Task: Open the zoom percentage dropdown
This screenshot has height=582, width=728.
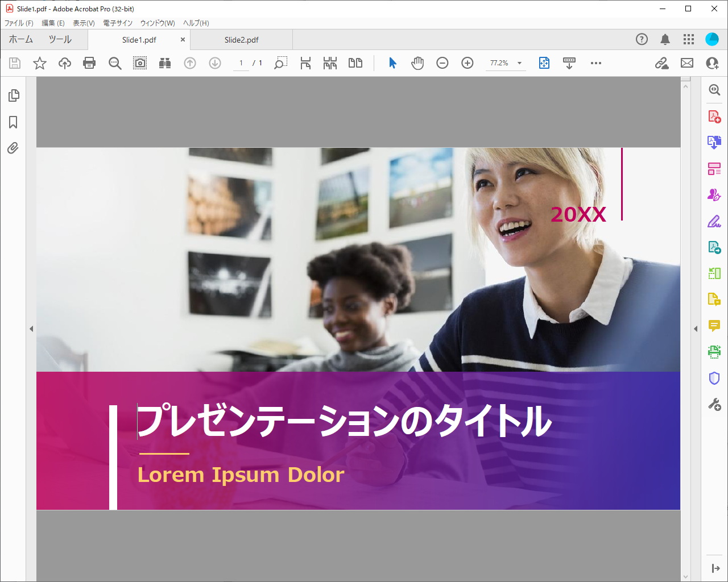Action: pos(518,63)
